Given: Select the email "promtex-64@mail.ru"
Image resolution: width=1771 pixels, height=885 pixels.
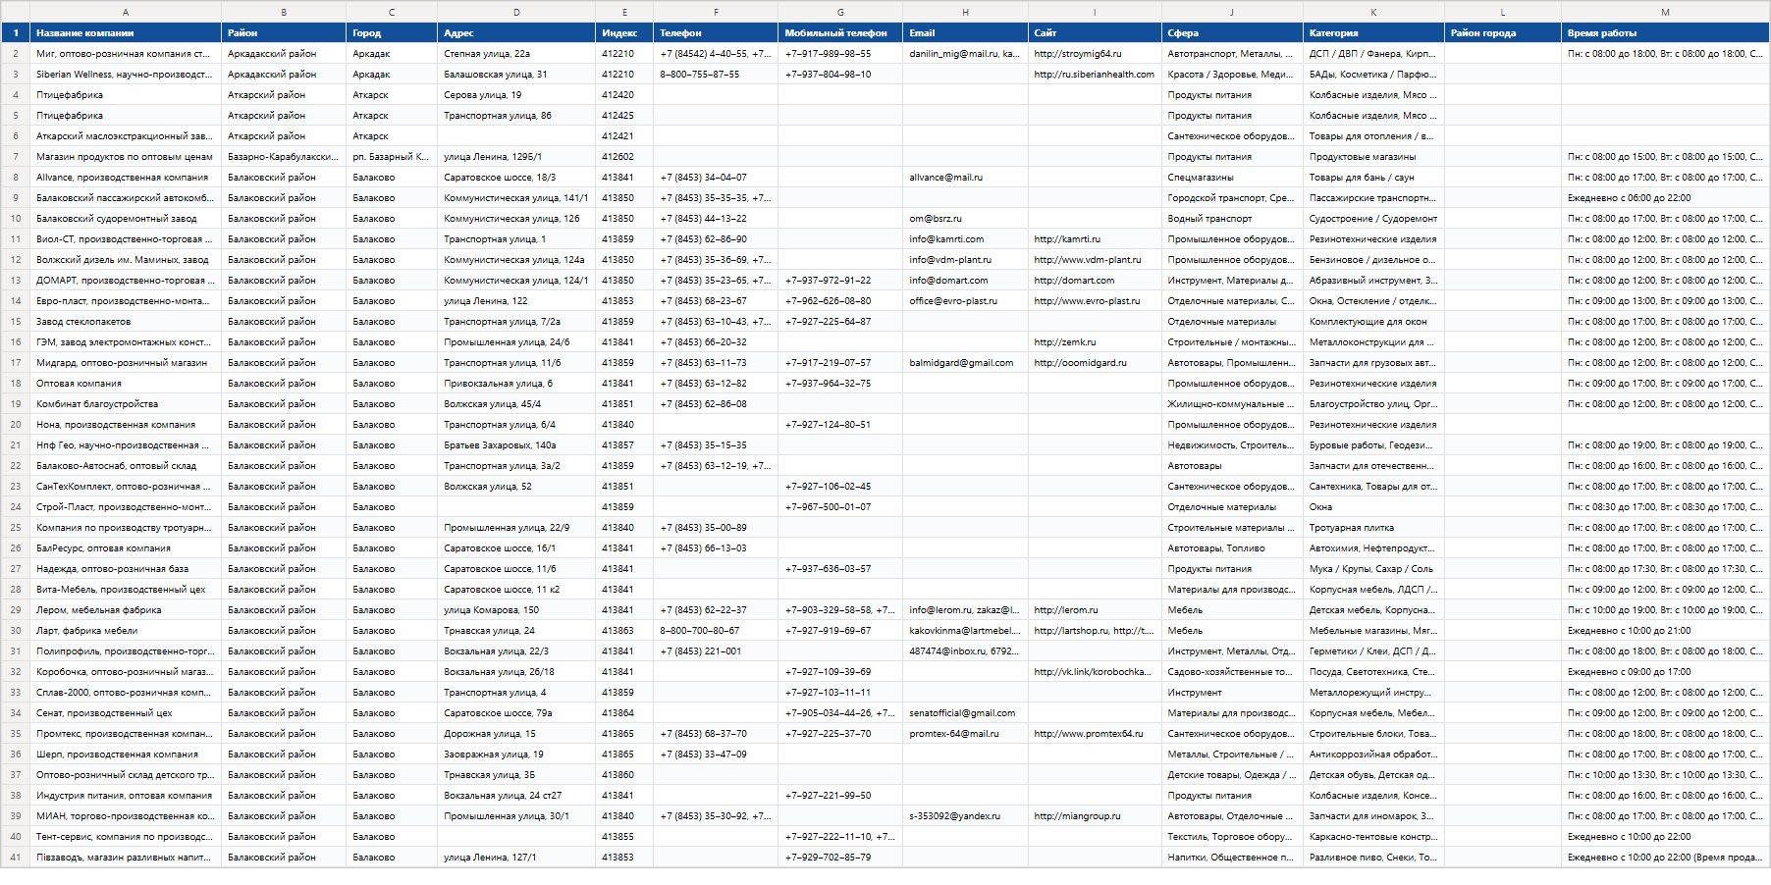Looking at the screenshot, I should tap(965, 733).
